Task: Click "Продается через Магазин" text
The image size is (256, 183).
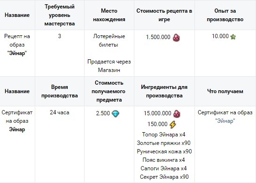Action: [x=109, y=66]
